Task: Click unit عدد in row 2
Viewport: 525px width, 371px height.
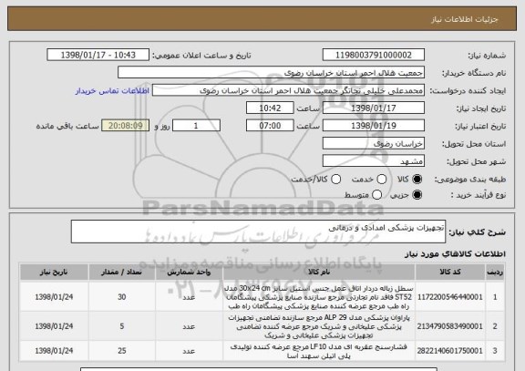Action: point(189,326)
